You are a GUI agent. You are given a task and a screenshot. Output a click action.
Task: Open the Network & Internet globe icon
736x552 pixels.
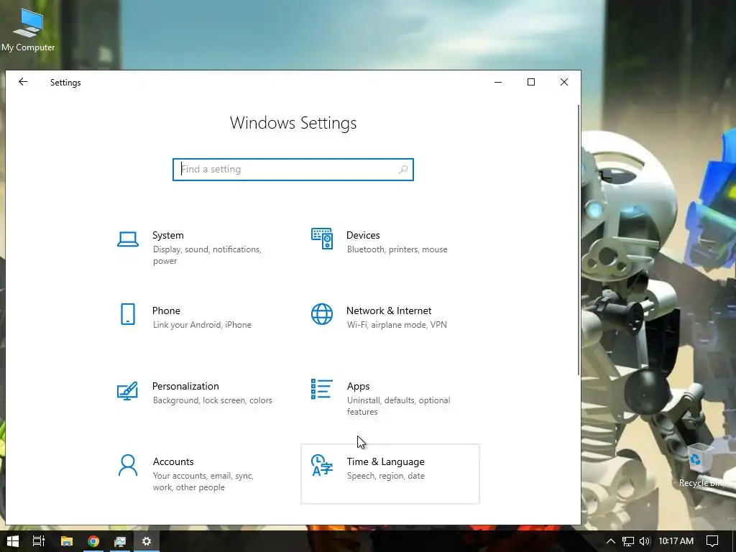[x=322, y=314]
